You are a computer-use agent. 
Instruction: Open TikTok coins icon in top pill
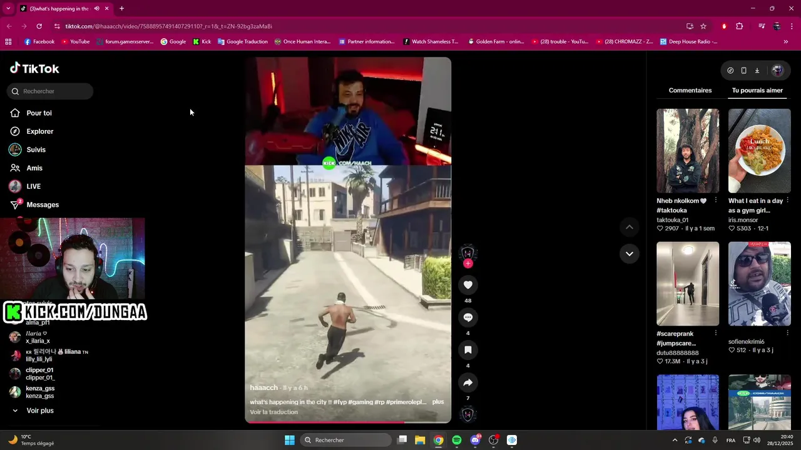[x=730, y=71]
